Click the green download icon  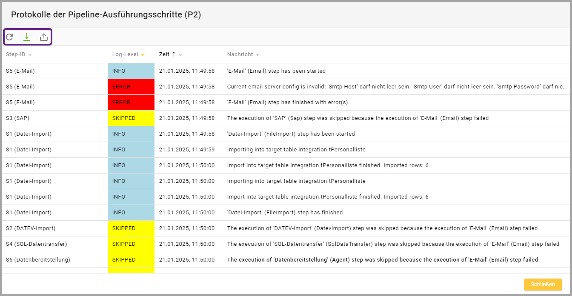coord(27,37)
